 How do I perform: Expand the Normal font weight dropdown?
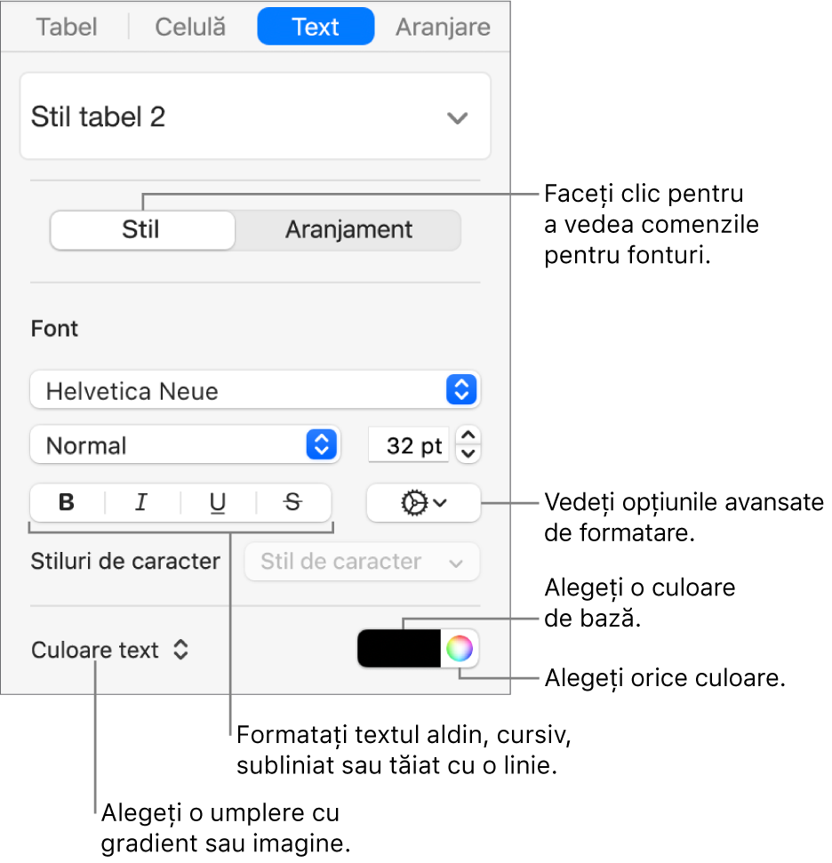[184, 444]
